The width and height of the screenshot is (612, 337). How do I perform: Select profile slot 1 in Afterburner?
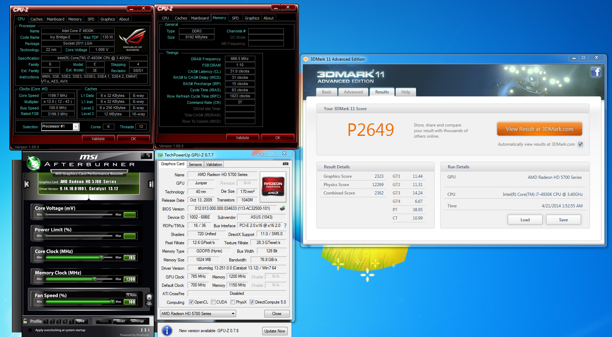coord(46,321)
